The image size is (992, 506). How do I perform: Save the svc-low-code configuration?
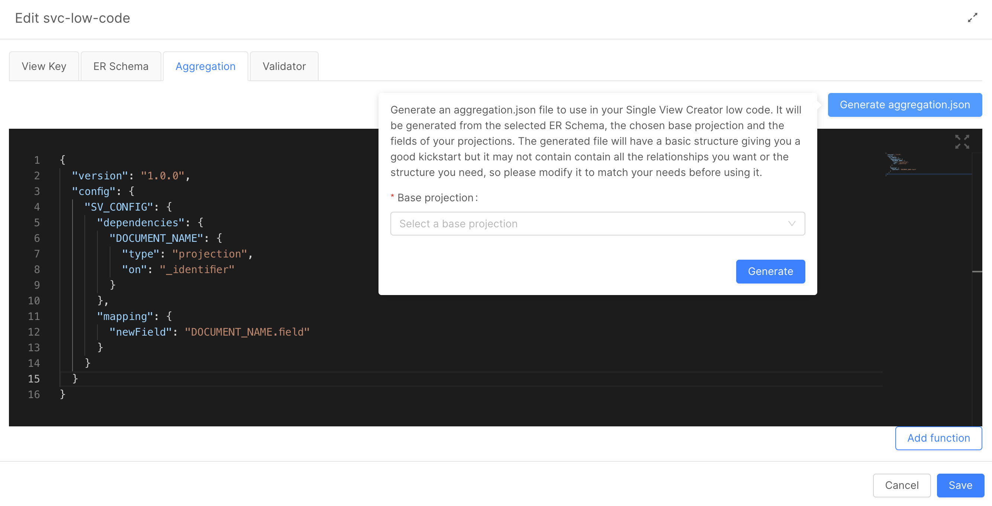(x=960, y=485)
